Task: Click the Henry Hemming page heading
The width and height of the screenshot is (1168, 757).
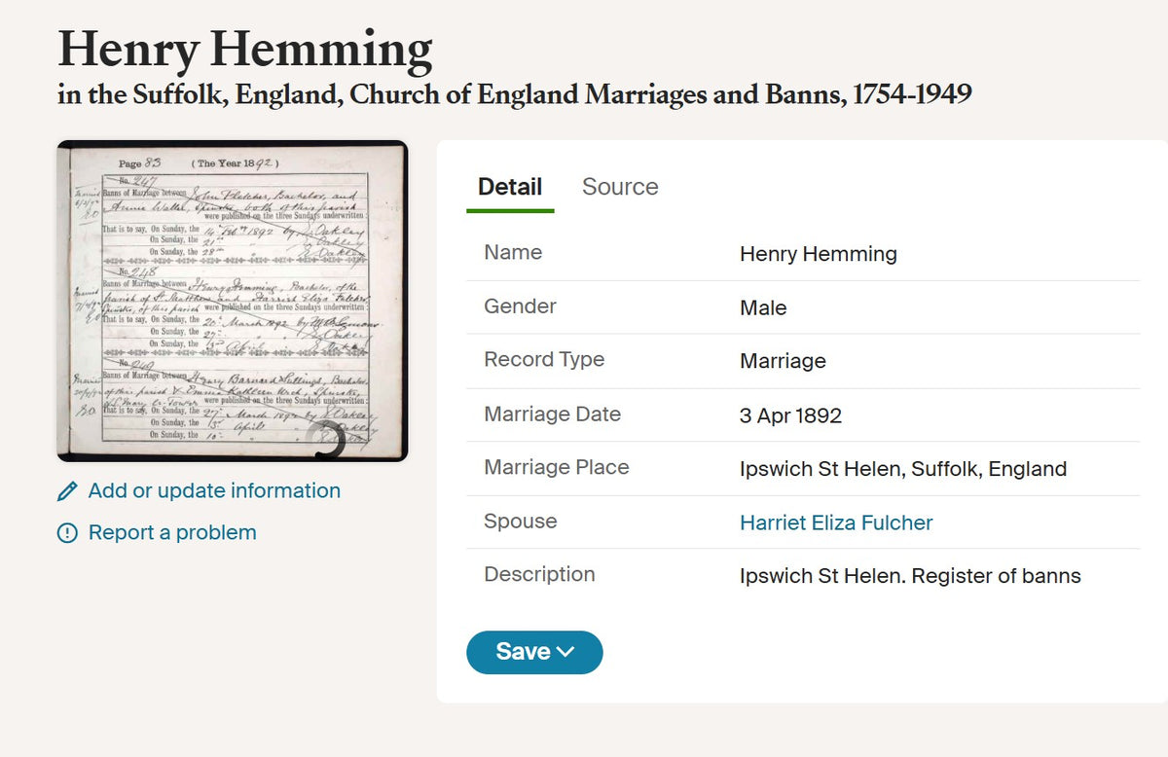Action: coord(245,49)
